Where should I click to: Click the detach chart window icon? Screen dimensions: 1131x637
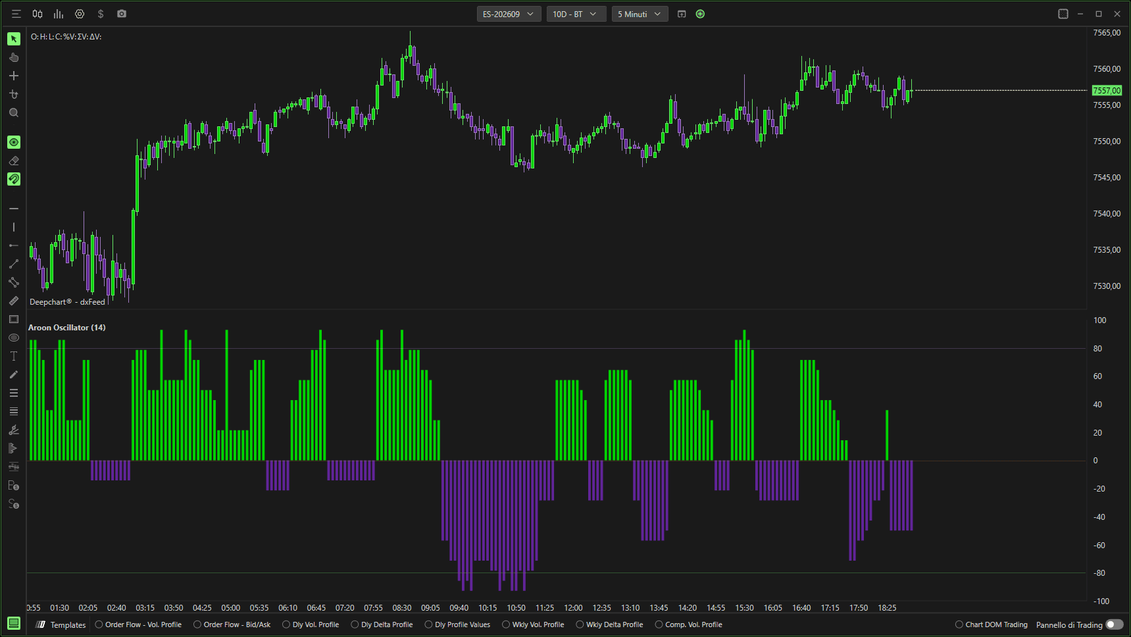682,14
